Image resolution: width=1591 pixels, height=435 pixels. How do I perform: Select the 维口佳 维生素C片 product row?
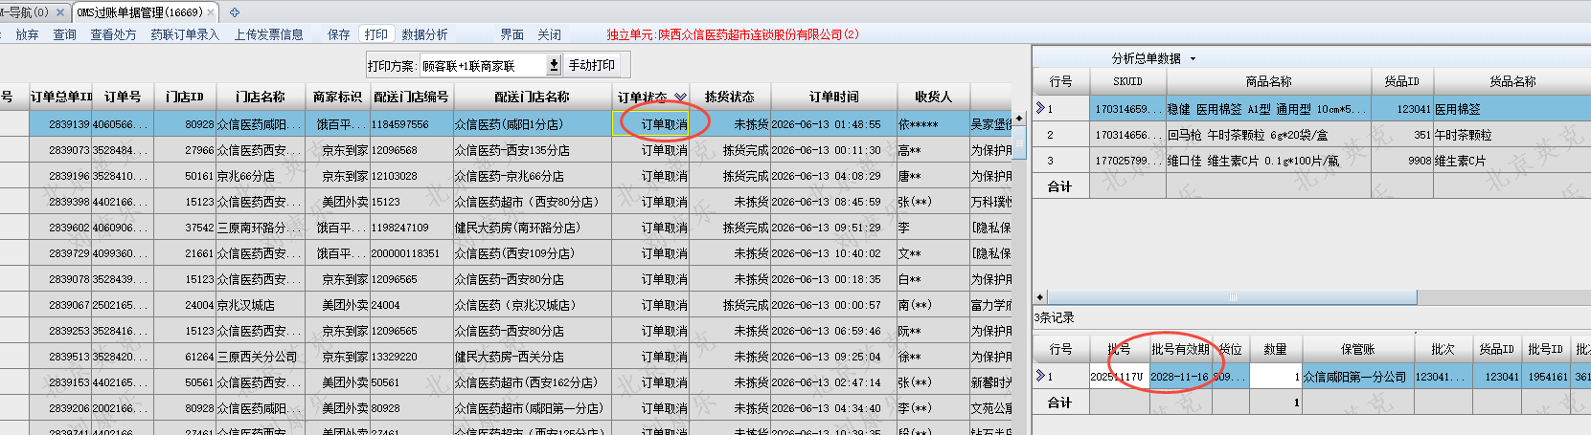click(1311, 161)
